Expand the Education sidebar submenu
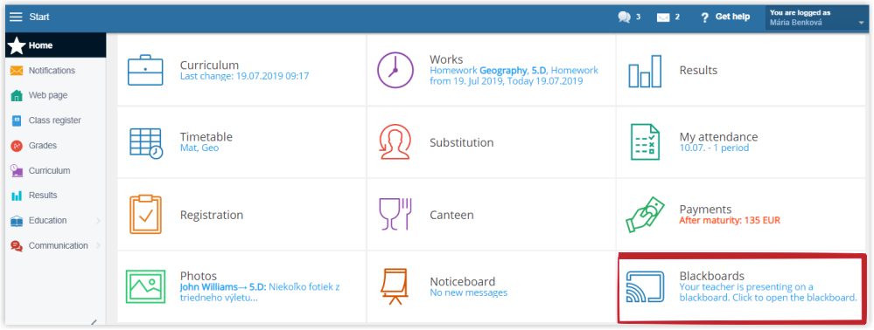Image resolution: width=874 pixels, height=330 pixels. pos(99,221)
